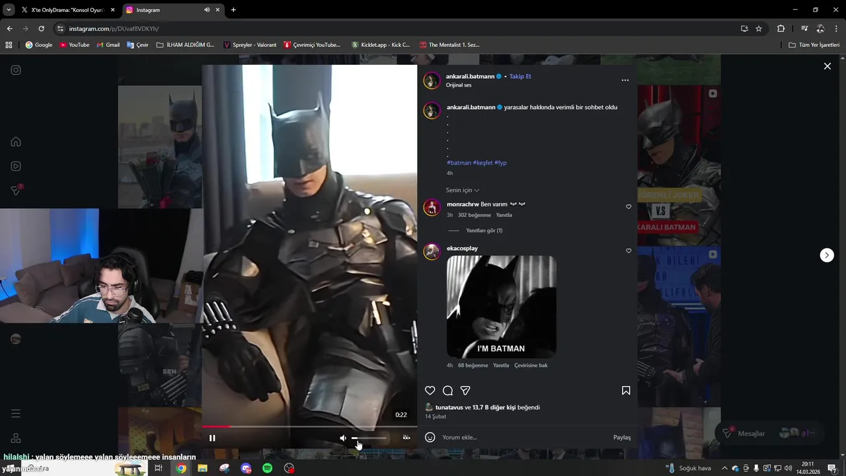This screenshot has height=476, width=846.
Task: Expand the 'Senin için' comment sort dropdown
Action: coord(463,190)
